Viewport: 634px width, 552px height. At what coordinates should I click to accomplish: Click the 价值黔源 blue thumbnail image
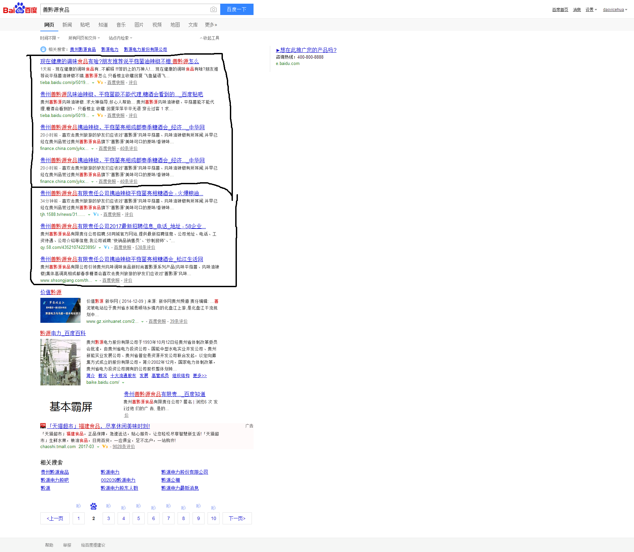tap(60, 310)
